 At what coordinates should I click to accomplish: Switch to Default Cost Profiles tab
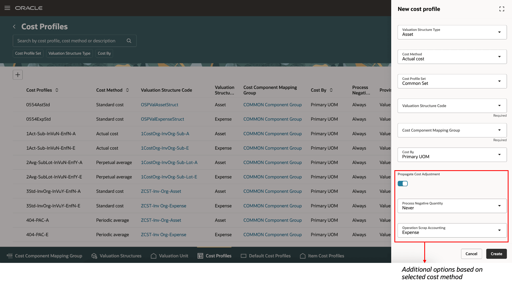(266, 256)
